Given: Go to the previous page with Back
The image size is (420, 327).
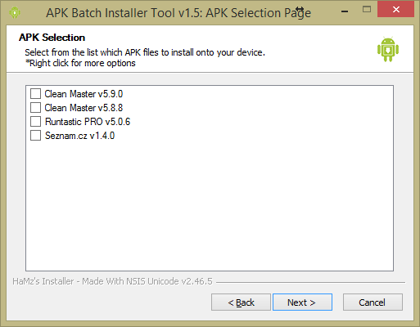Looking at the screenshot, I should click(x=241, y=302).
